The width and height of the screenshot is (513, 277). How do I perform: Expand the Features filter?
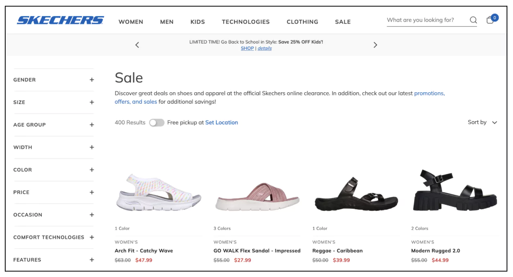(x=53, y=260)
